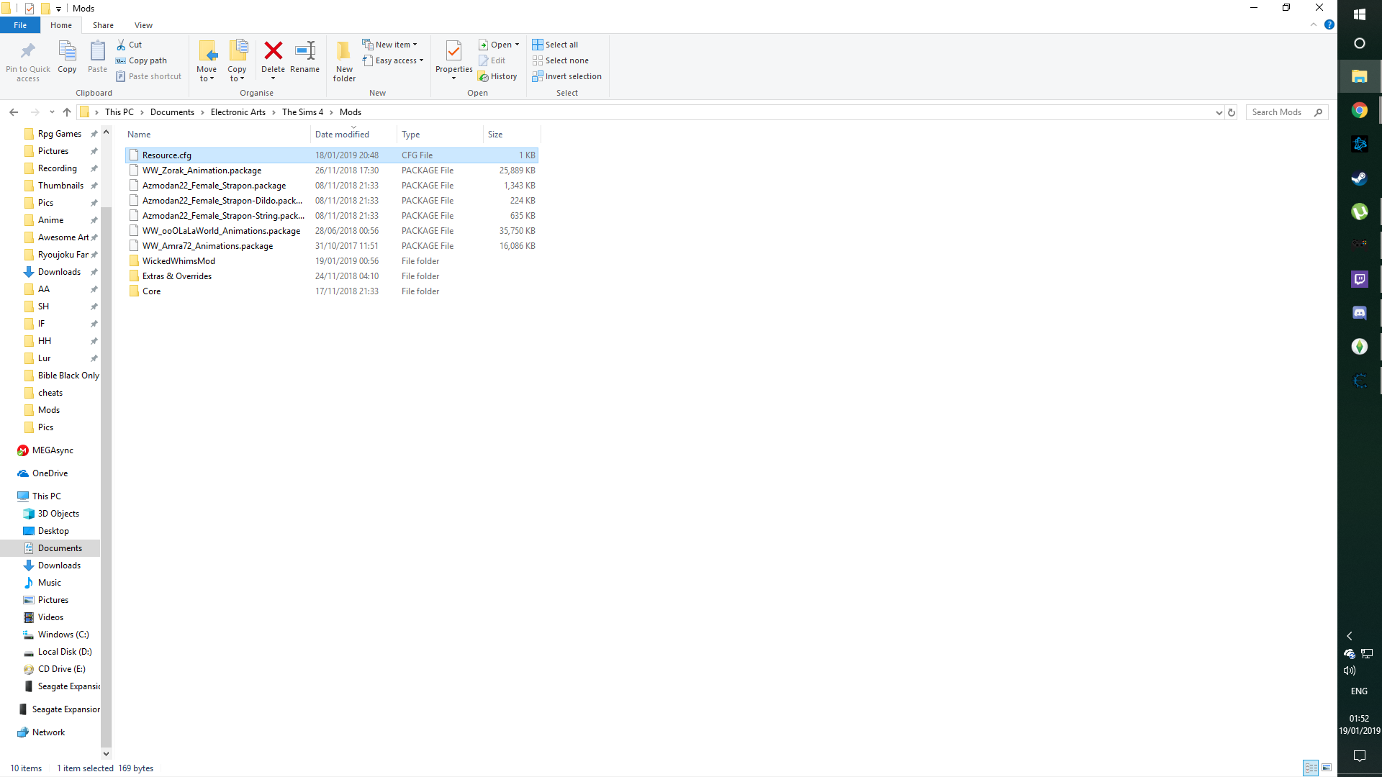Launch The Sims 4 from the taskbar
Viewport: 1382px width, 777px height.
(1360, 346)
